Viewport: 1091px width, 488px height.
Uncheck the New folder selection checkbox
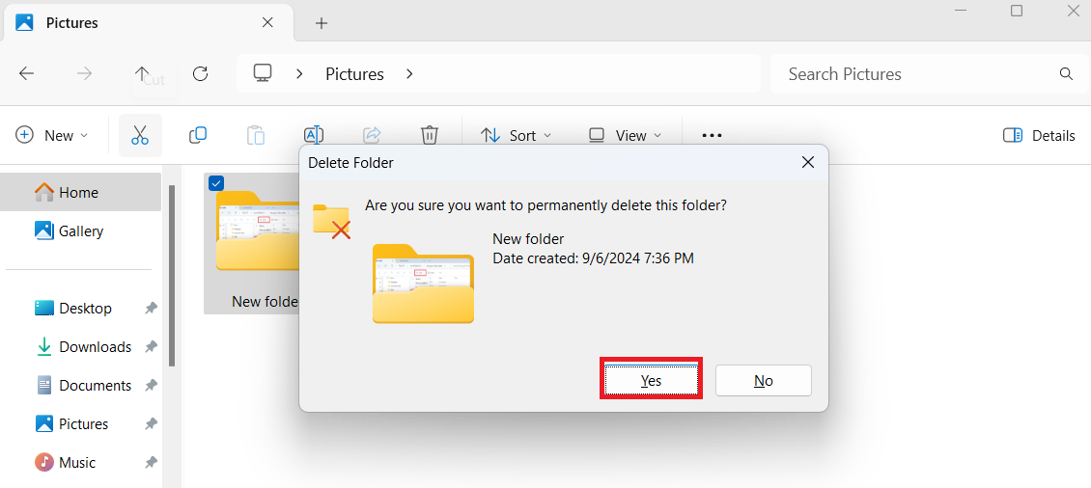(x=216, y=183)
